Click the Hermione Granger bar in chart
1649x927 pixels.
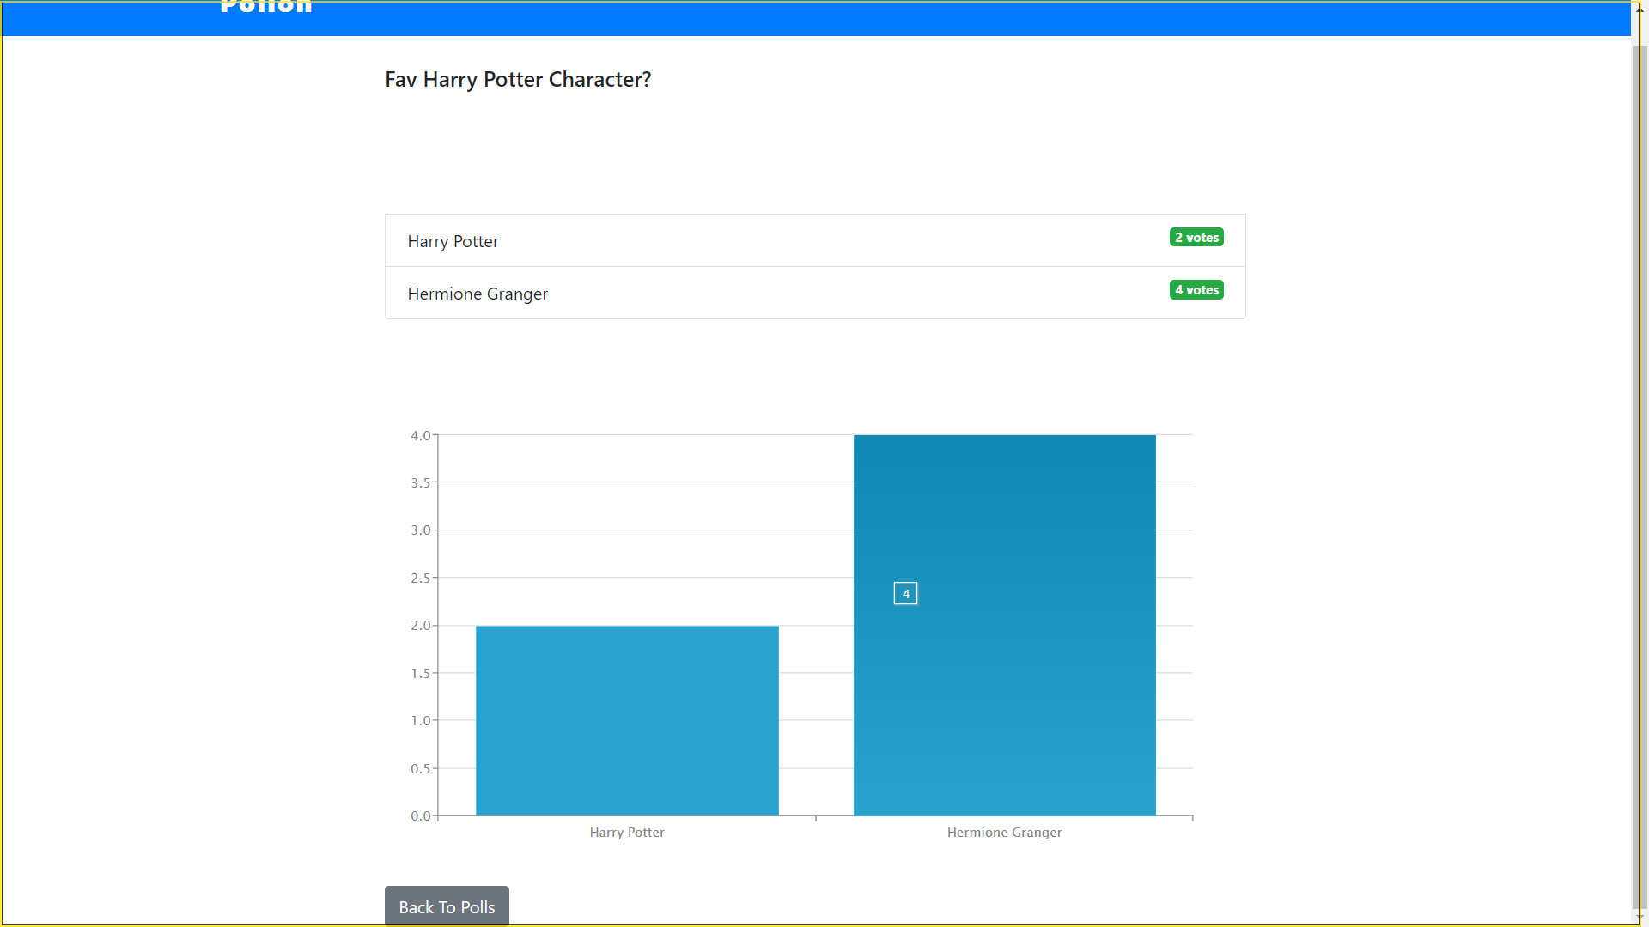click(x=1004, y=687)
